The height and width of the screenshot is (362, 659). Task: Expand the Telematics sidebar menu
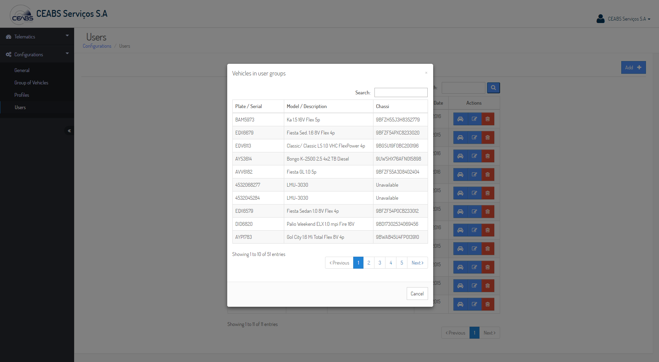click(37, 37)
